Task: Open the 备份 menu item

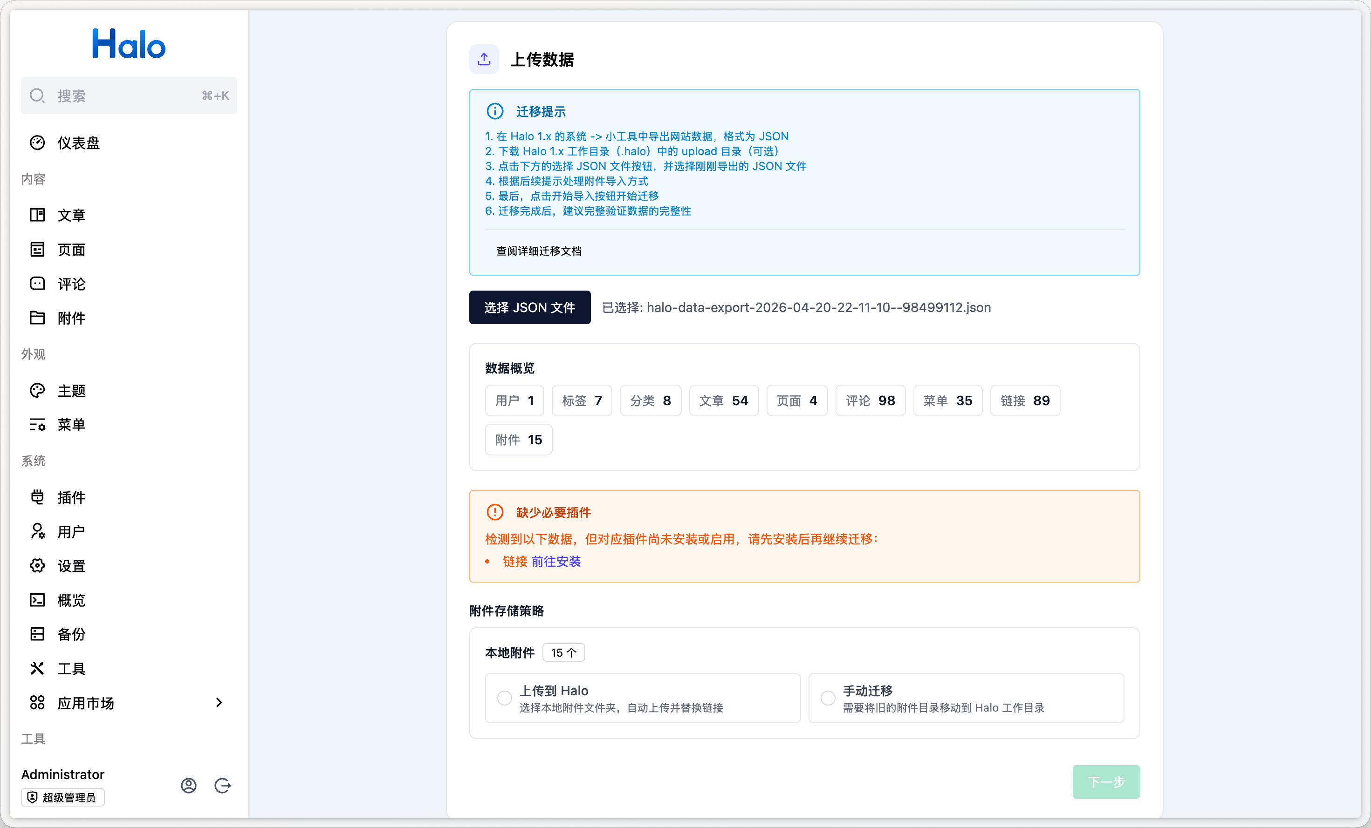Action: [71, 634]
